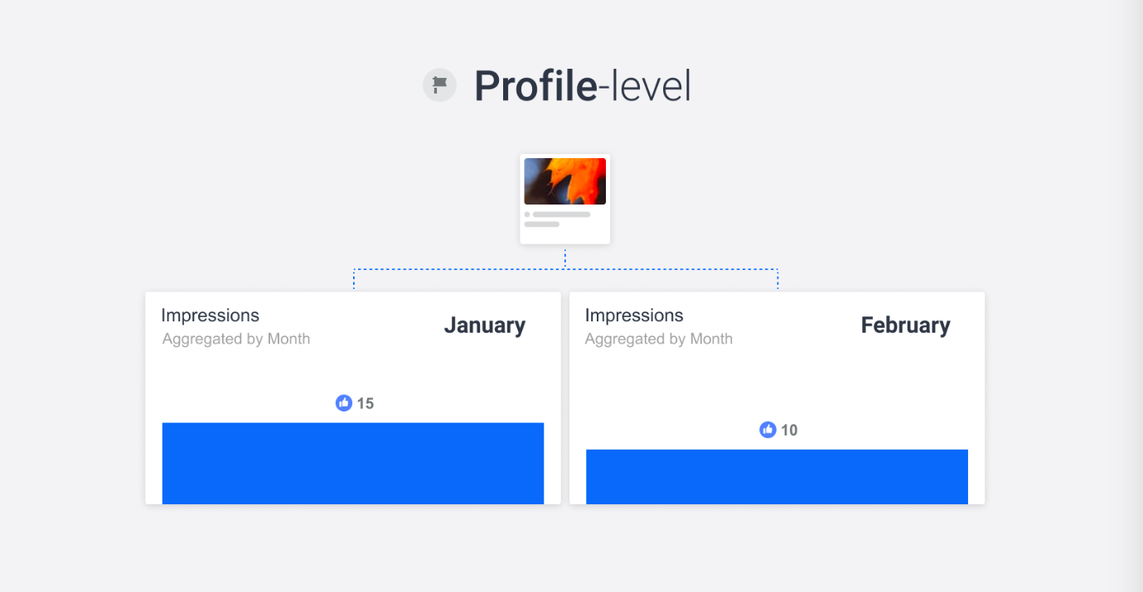The height and width of the screenshot is (592, 1143).
Task: Click the Impressions label in February card
Action: pyautogui.click(x=634, y=315)
